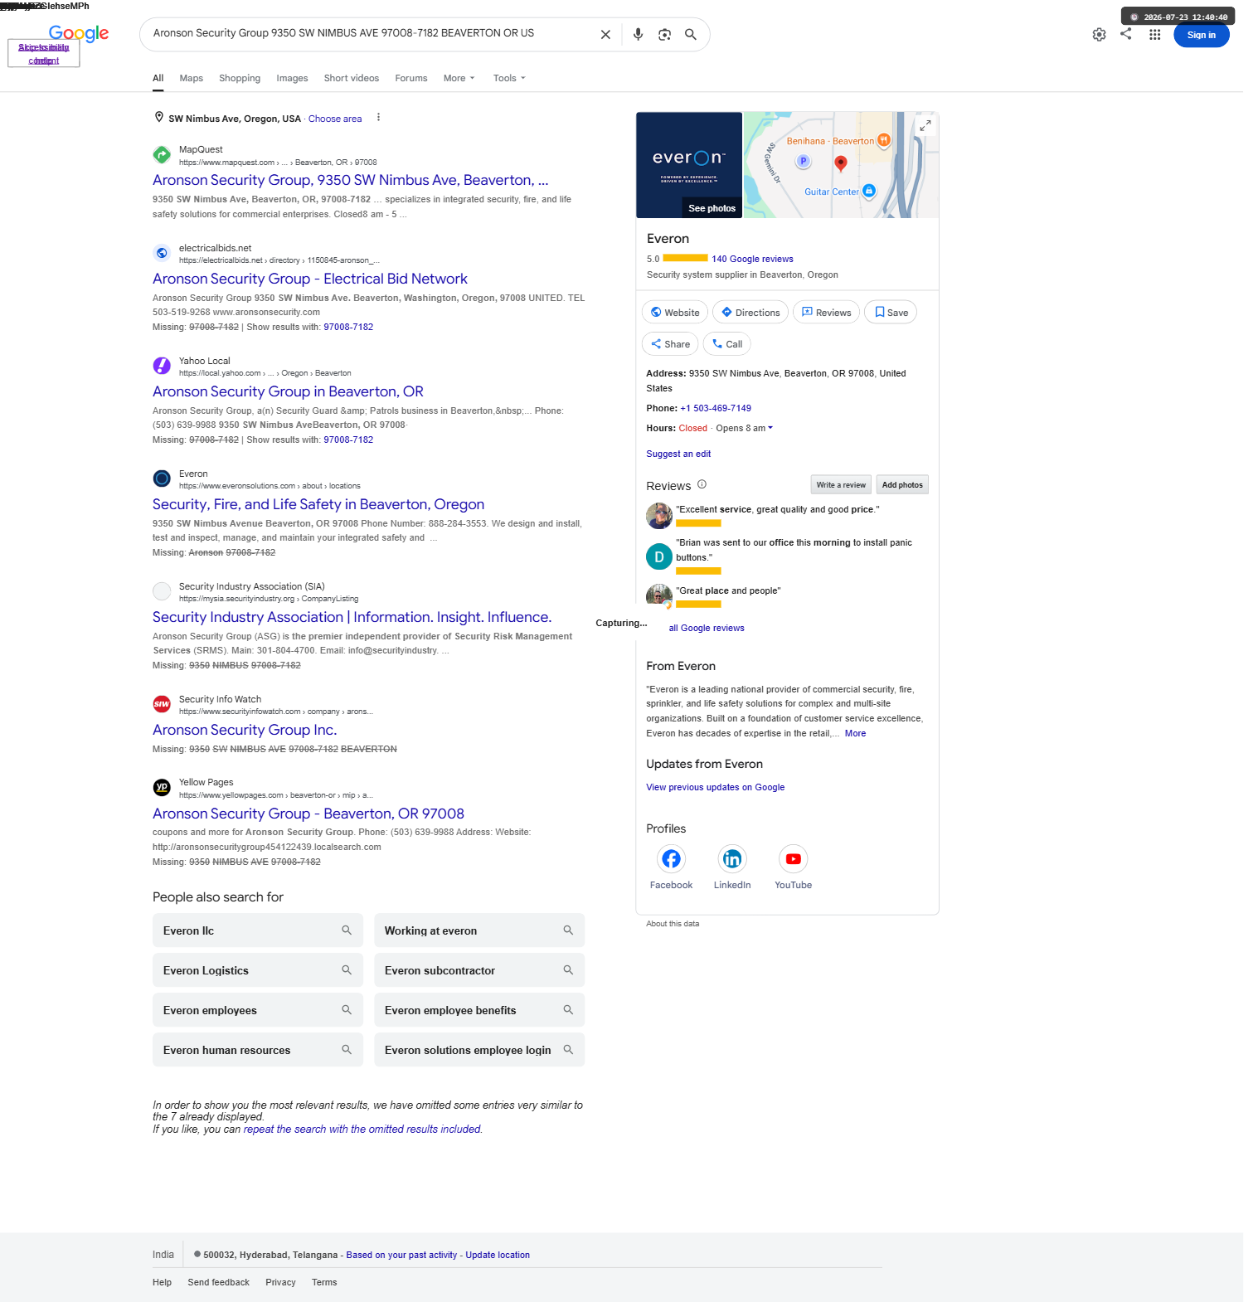Call phone number +1 503-469-7149 link
Image resolution: width=1258 pixels, height=1302 pixels.
click(x=716, y=408)
